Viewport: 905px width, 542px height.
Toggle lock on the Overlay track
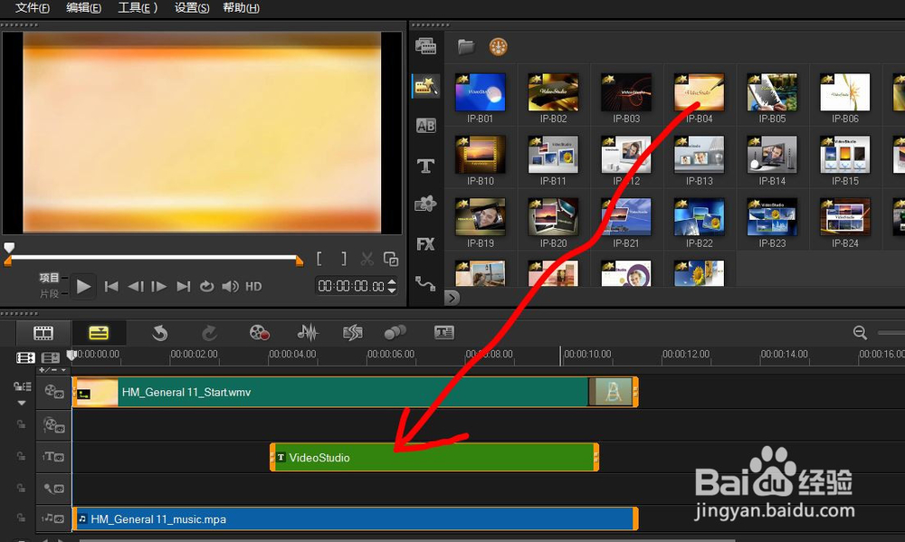(x=21, y=425)
